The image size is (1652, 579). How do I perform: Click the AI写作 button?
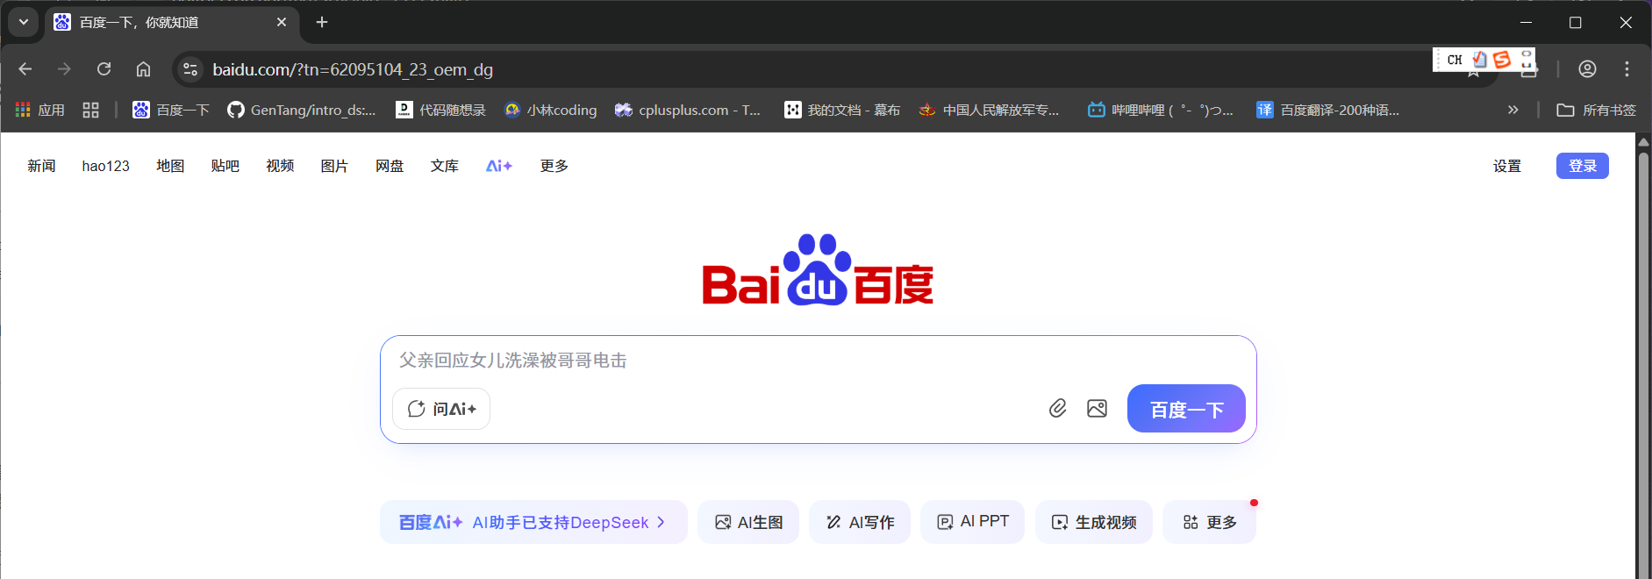click(860, 522)
